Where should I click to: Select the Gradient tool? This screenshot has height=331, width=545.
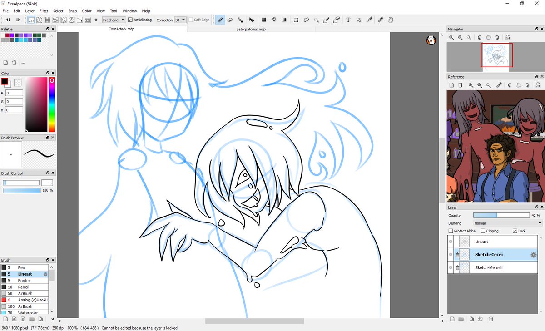click(284, 20)
